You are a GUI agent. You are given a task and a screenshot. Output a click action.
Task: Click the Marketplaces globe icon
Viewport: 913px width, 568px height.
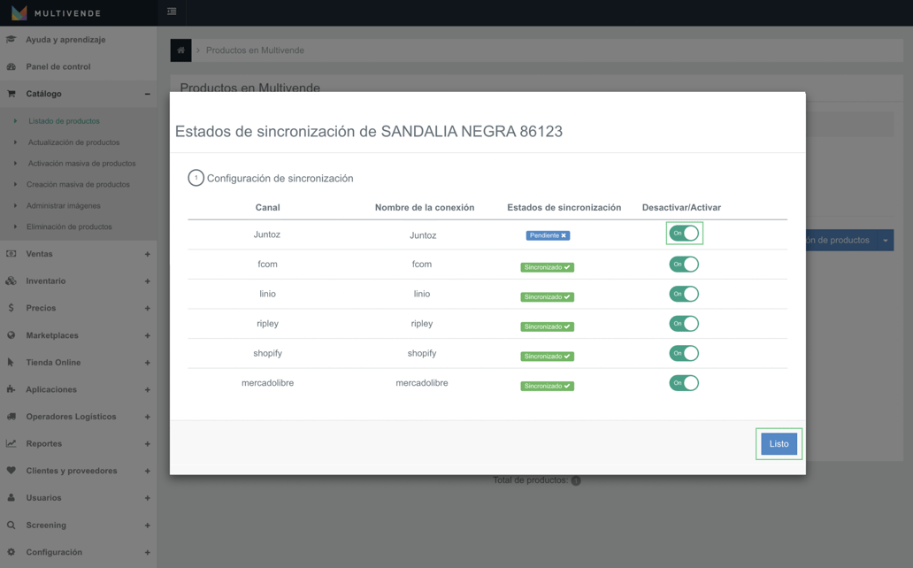[x=12, y=335]
